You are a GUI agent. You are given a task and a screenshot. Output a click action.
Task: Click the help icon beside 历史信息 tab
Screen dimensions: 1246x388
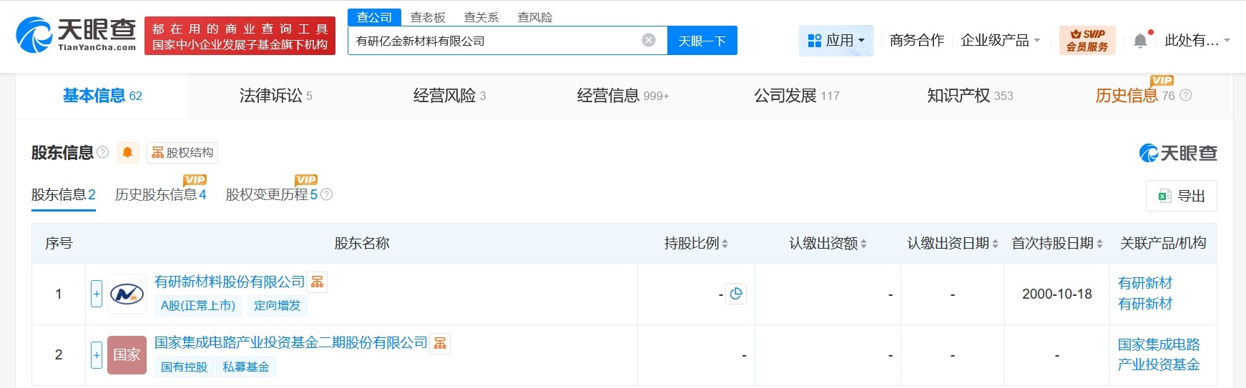click(x=1185, y=95)
